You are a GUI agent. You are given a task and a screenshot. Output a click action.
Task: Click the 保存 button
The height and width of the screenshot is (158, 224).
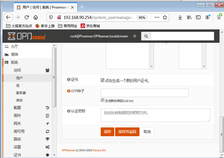point(107,132)
